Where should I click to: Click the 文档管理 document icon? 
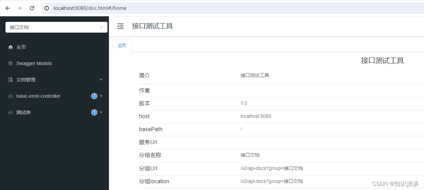click(11, 80)
